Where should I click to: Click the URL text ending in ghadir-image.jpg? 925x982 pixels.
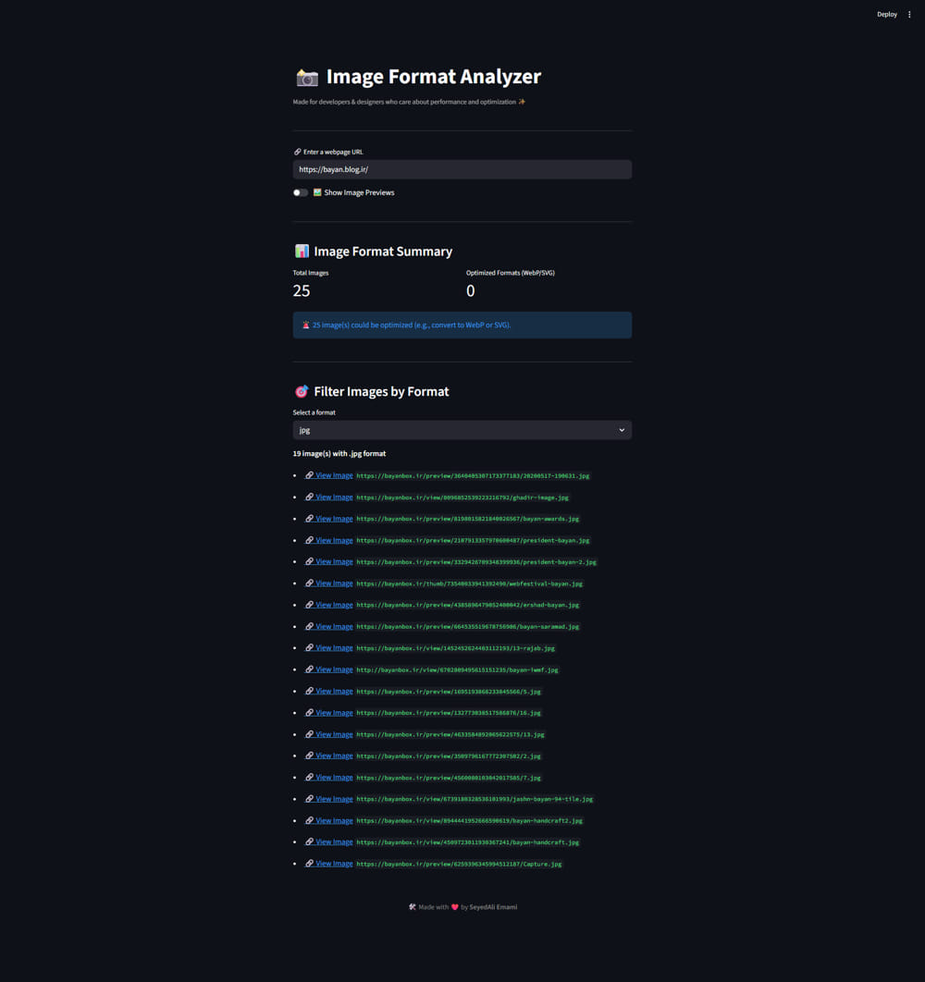(x=462, y=497)
